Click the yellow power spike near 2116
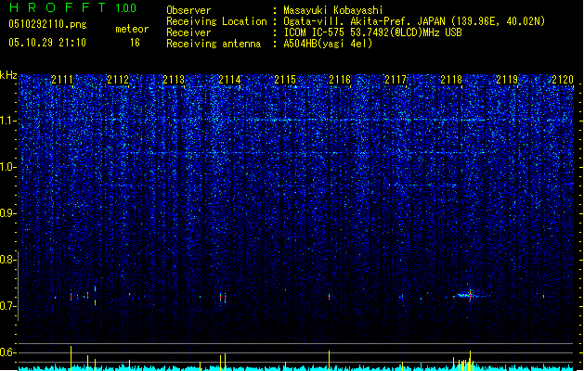 [x=329, y=360]
